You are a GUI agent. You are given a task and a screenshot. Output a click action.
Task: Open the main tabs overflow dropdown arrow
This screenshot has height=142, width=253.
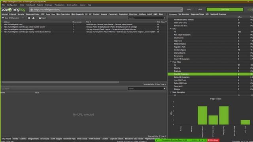(165, 14)
